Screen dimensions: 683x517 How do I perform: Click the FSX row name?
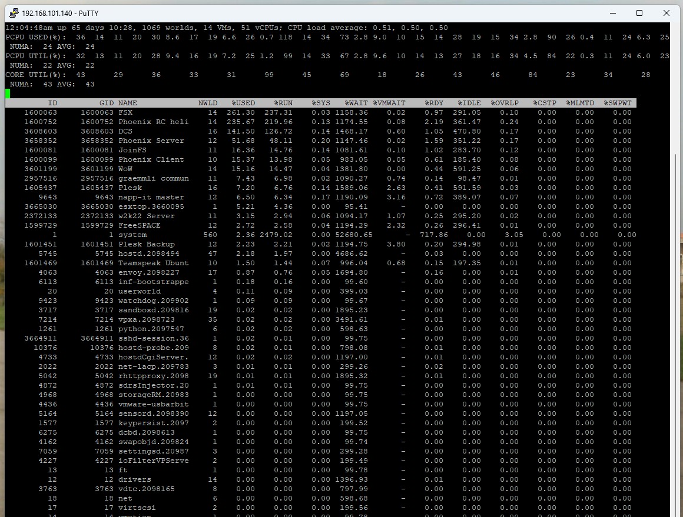tap(125, 112)
